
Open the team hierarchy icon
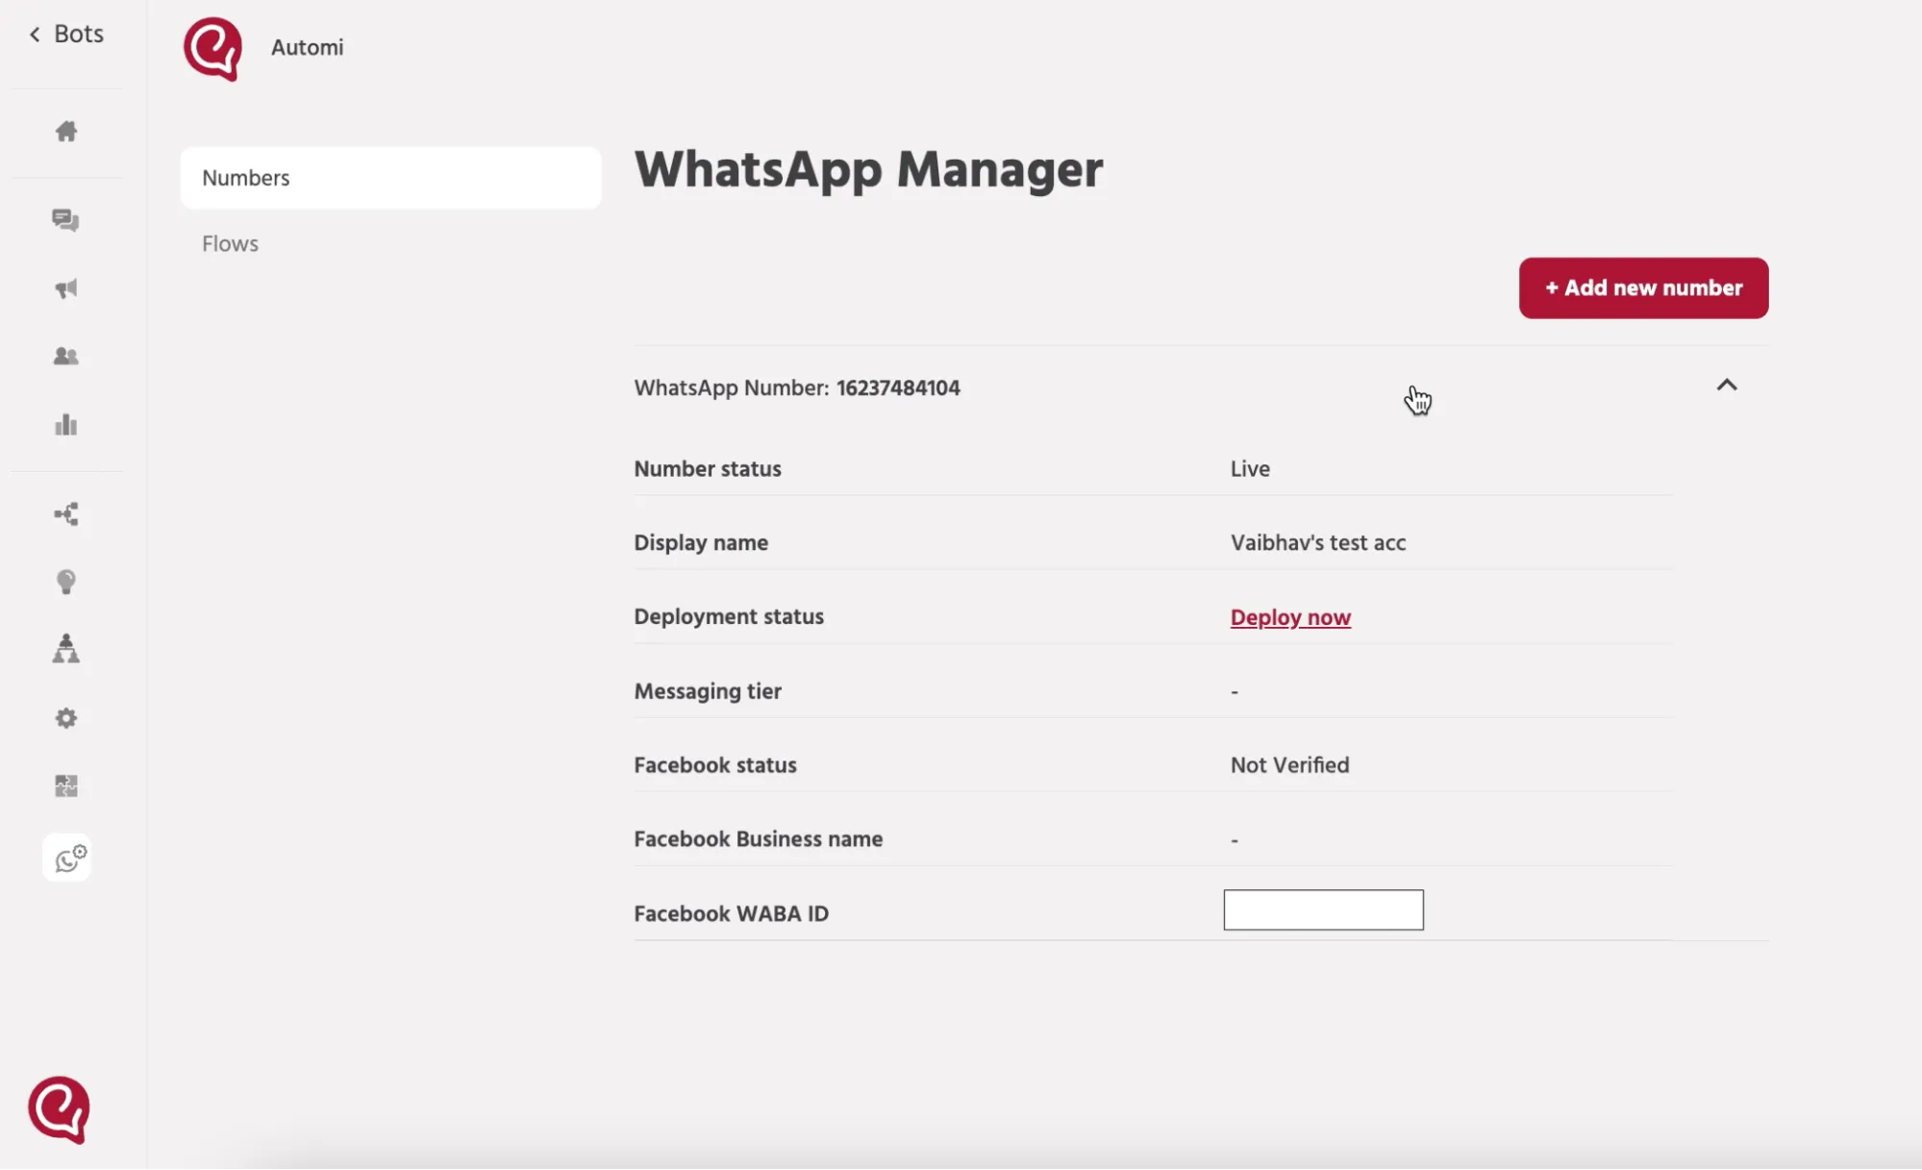[66, 649]
